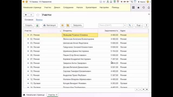Open notifications bell icon
Screen dimensions: 173x97
[x=149, y=8]
